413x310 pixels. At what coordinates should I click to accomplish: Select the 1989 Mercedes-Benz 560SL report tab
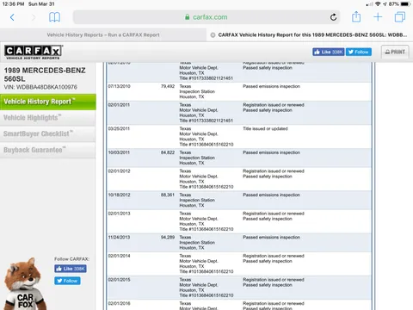click(x=310, y=34)
